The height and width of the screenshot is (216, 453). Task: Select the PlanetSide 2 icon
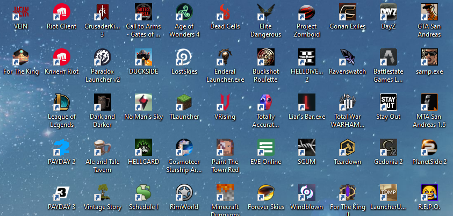point(429,147)
